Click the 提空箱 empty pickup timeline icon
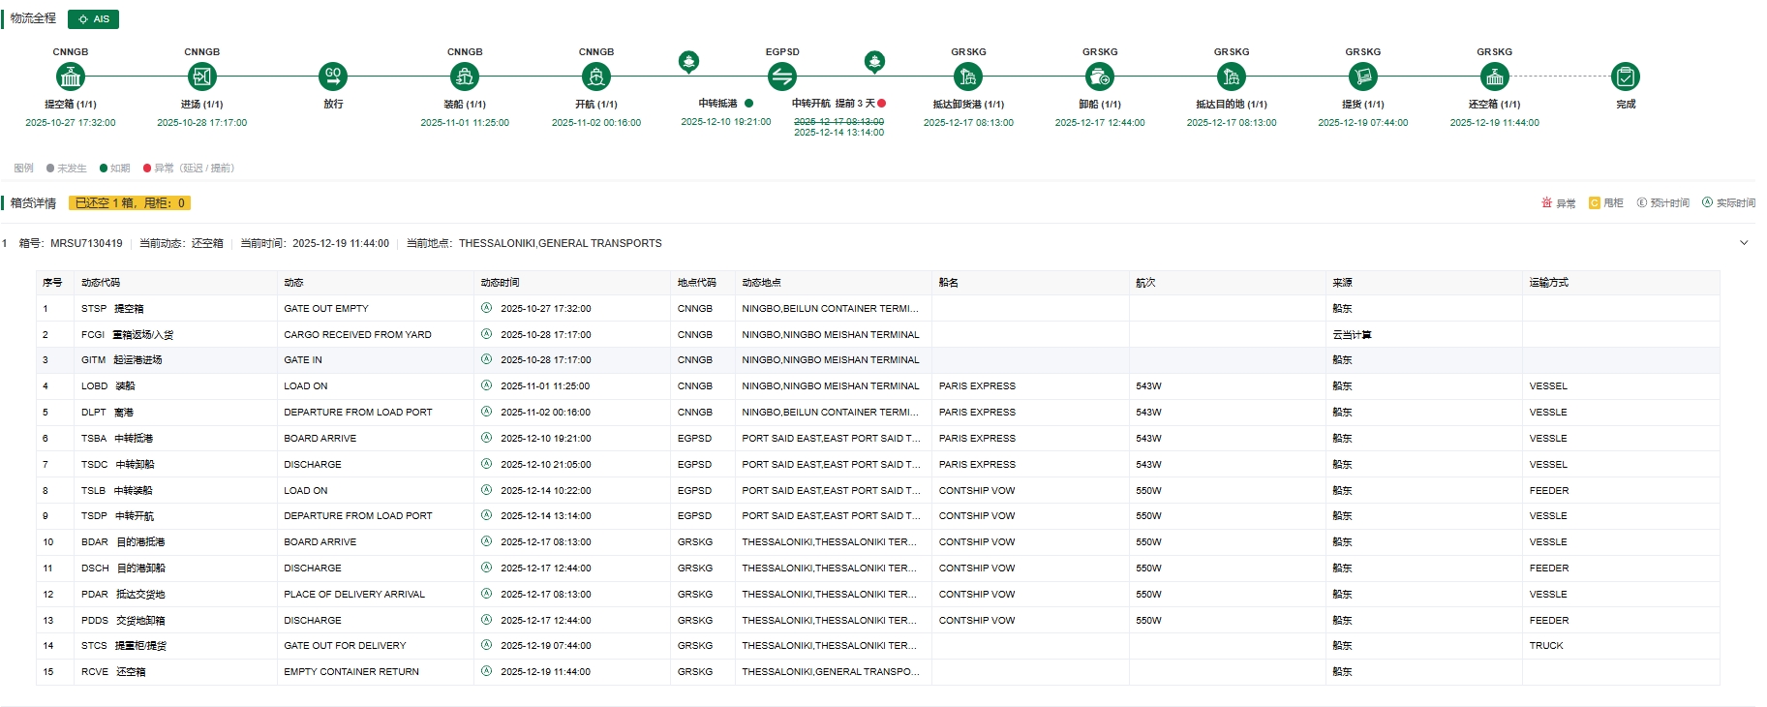Viewport: 1767px width, 707px height. point(71,76)
